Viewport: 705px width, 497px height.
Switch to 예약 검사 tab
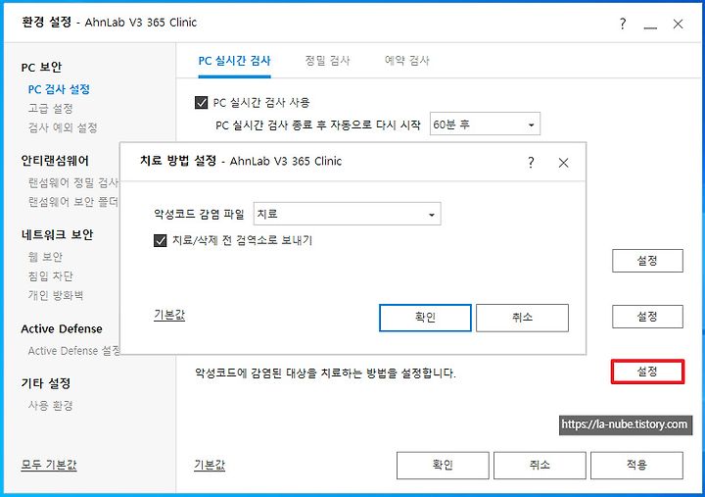coord(407,61)
